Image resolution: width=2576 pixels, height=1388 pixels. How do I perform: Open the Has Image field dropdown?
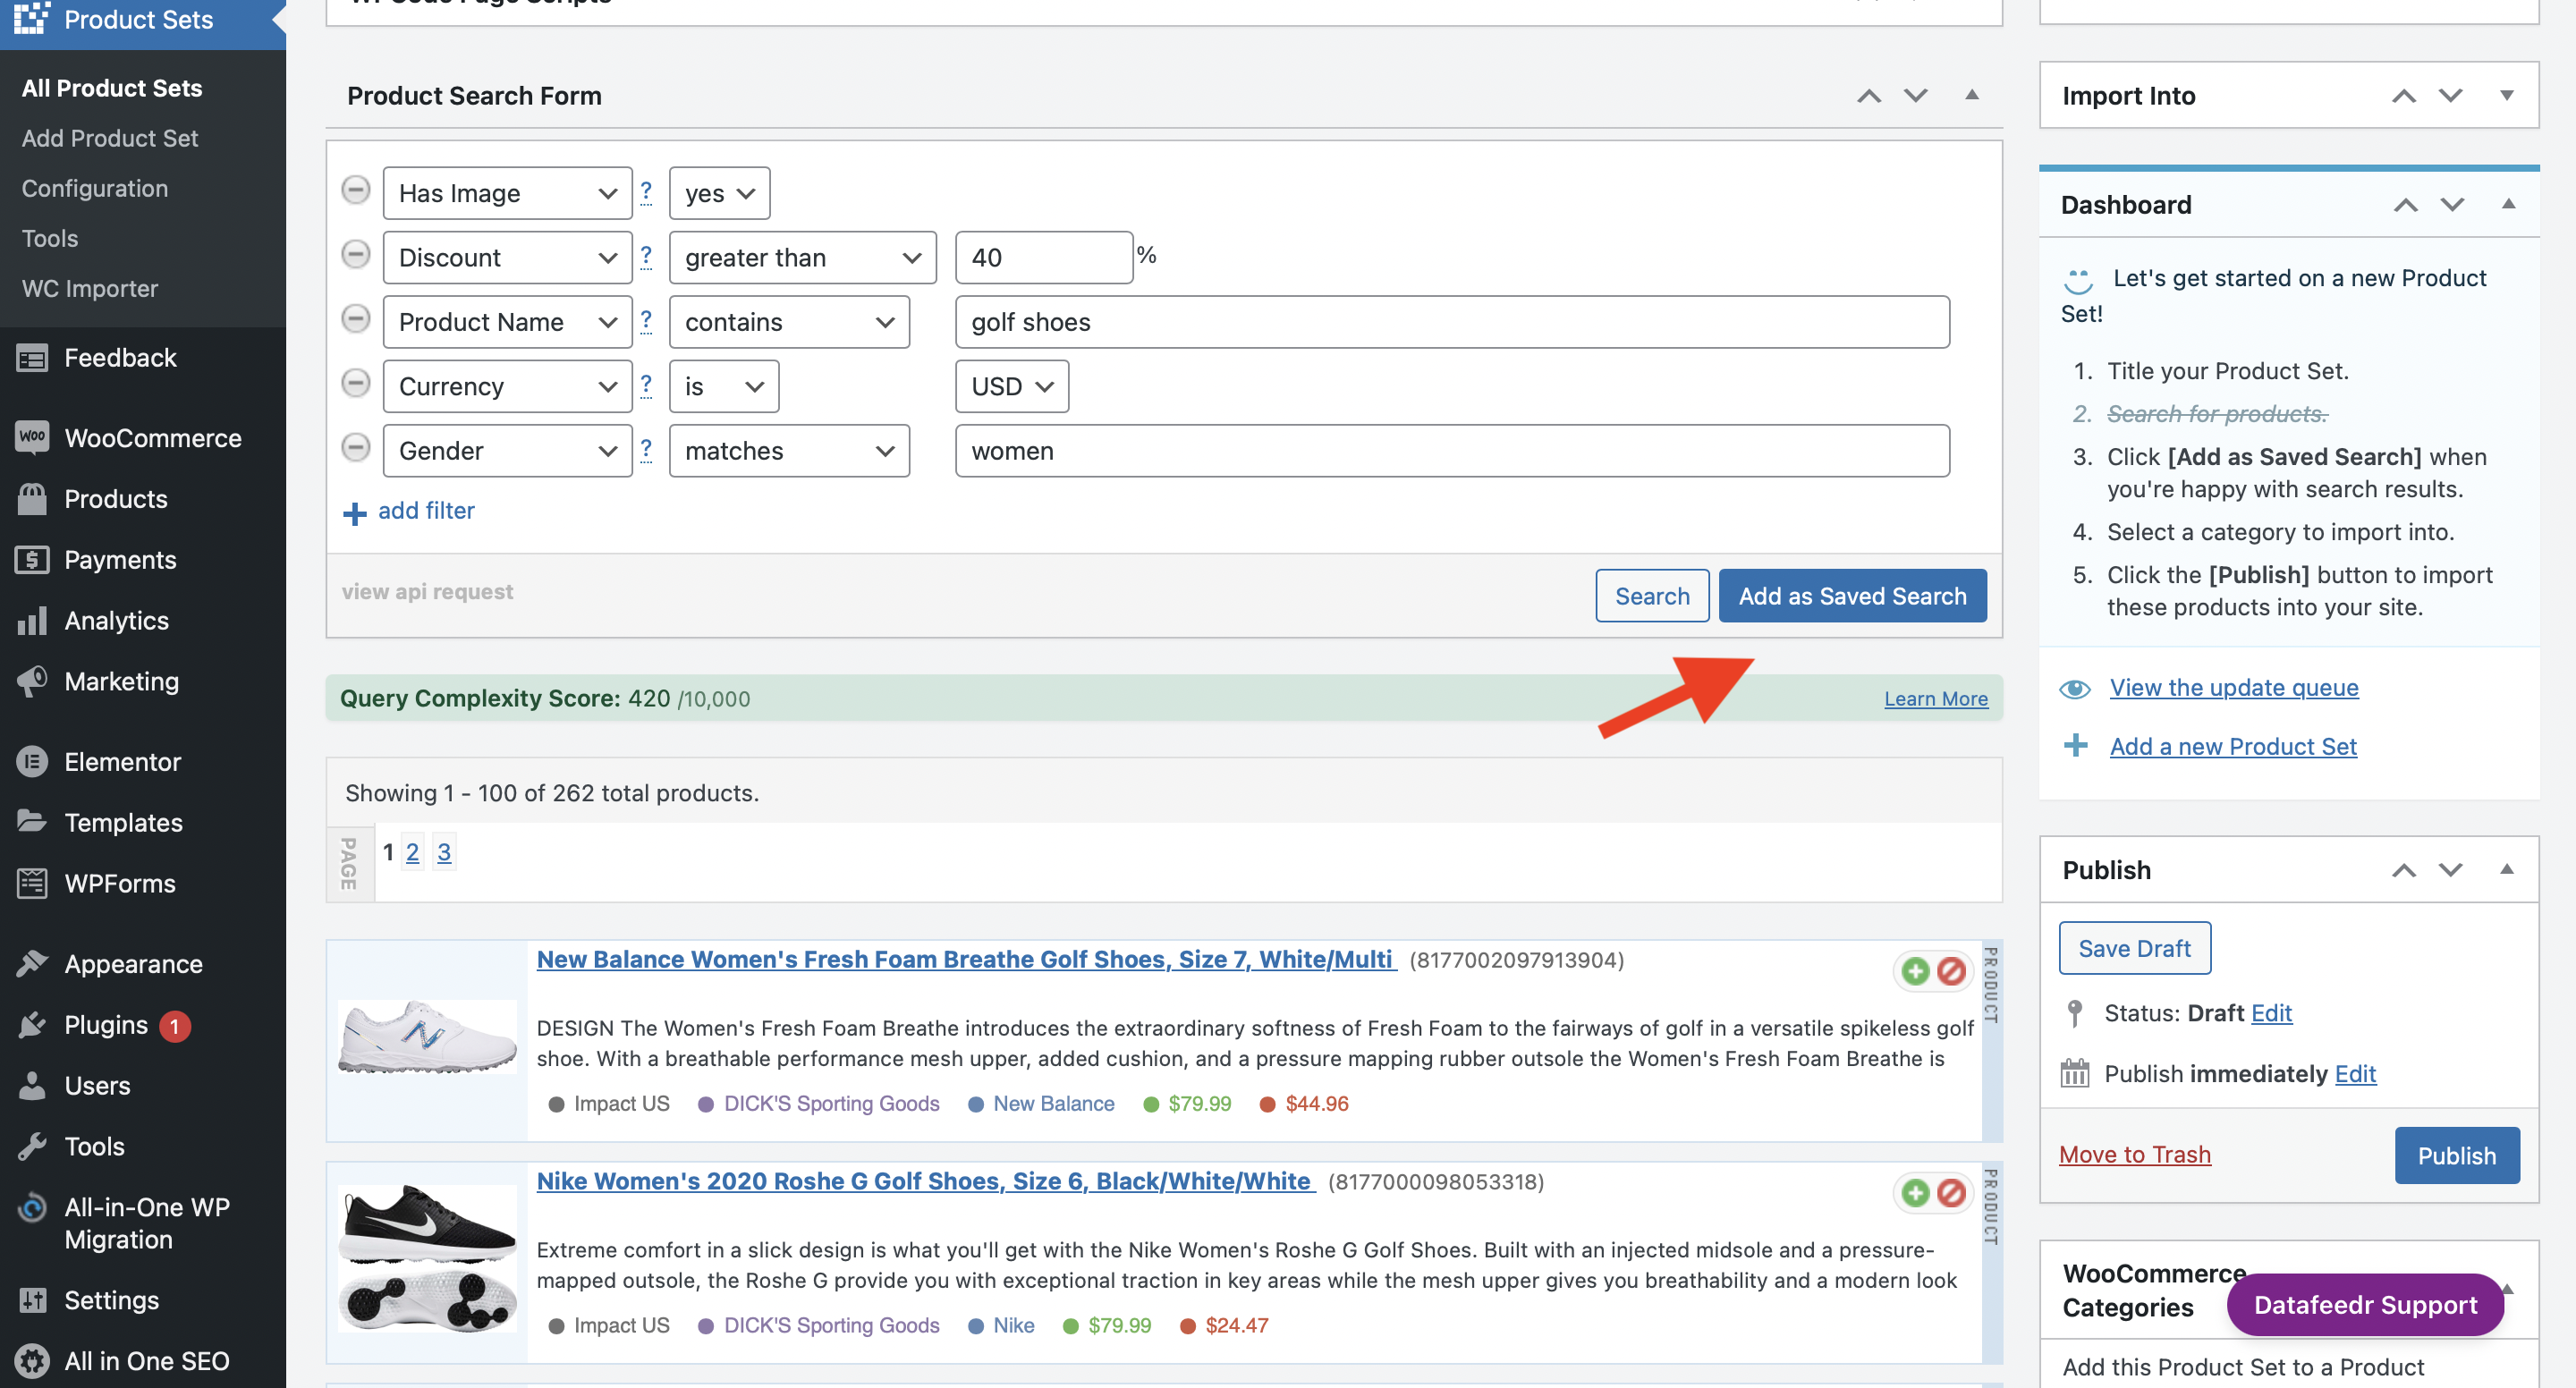(x=507, y=193)
